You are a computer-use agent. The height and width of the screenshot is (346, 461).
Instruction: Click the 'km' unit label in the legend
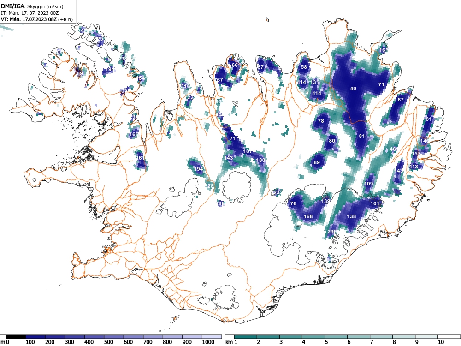point(229,342)
